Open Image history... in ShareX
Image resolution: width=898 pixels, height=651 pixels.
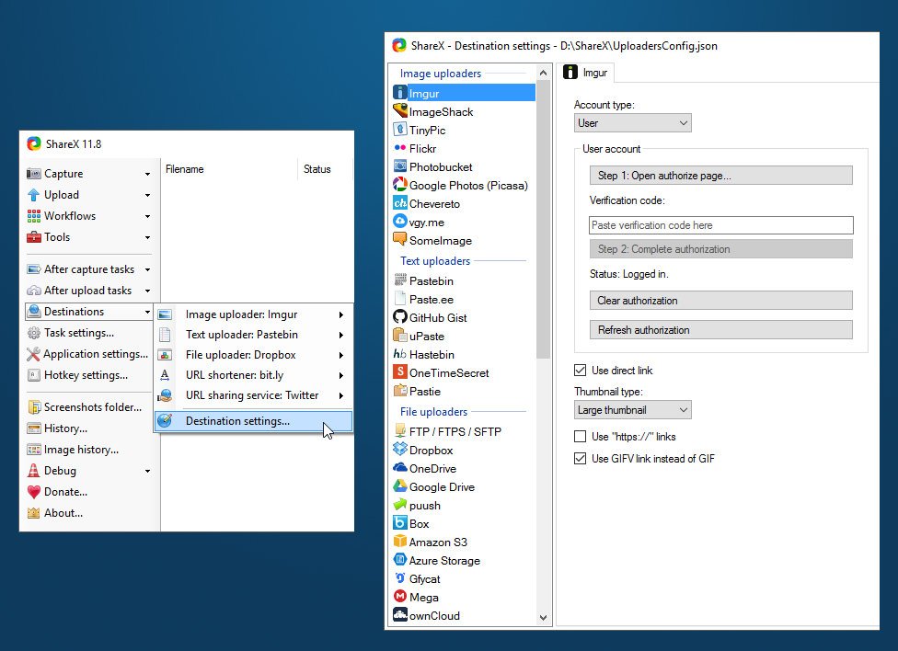pyautogui.click(x=89, y=450)
